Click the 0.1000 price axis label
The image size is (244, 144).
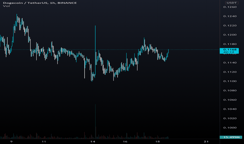tap(230, 128)
